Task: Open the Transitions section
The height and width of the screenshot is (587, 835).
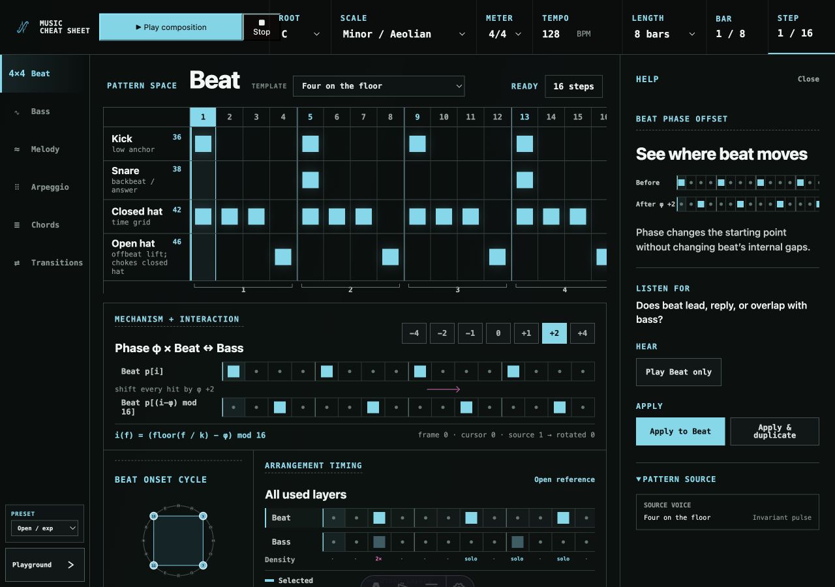Action: (45, 263)
